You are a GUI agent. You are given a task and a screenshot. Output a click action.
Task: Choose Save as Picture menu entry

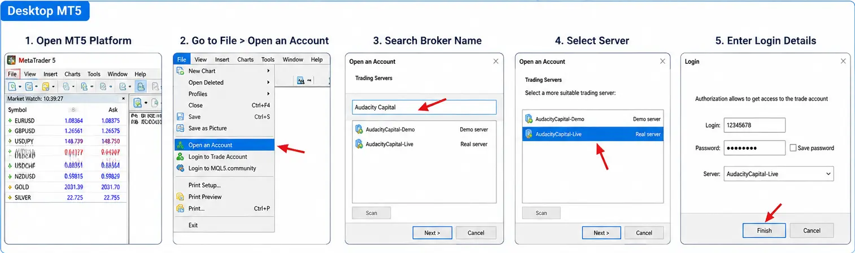(224, 128)
